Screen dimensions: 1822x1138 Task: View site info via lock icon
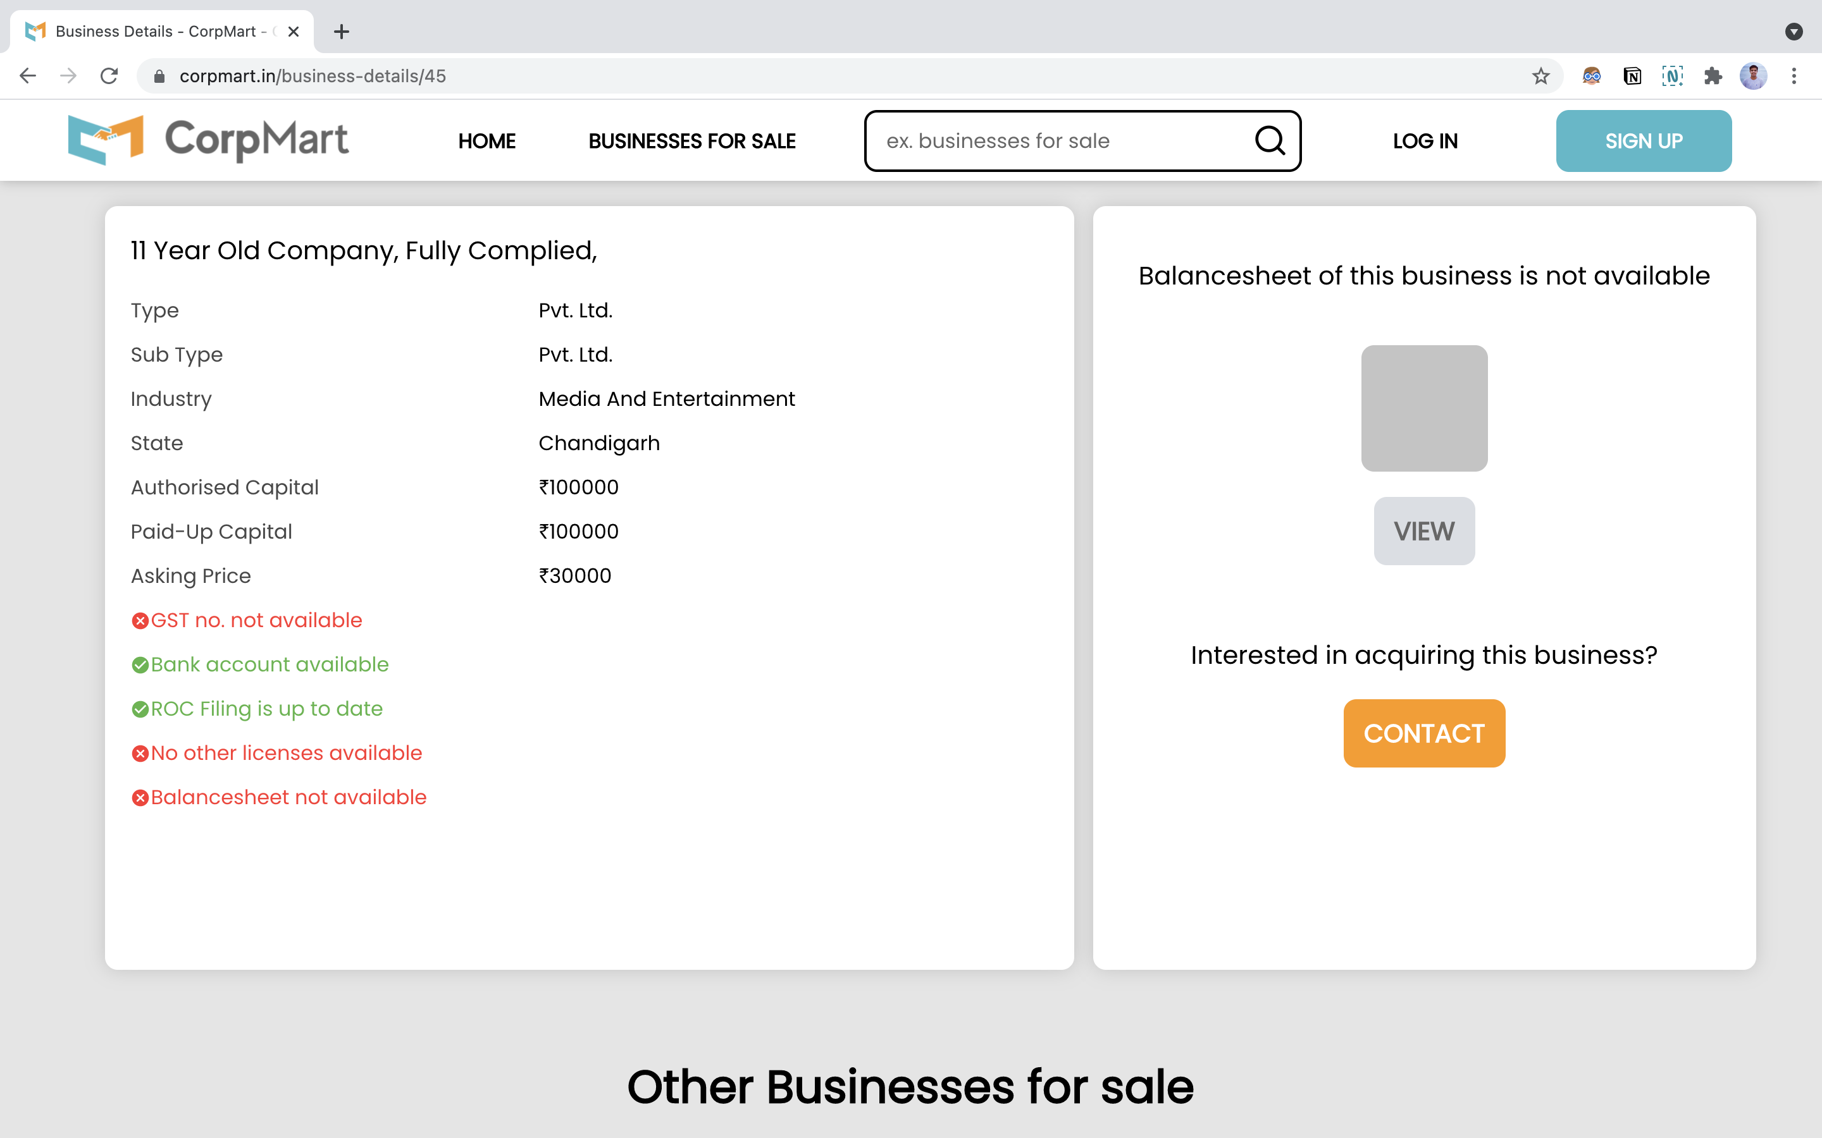[x=159, y=76]
